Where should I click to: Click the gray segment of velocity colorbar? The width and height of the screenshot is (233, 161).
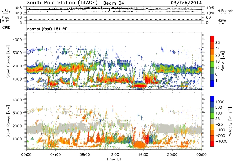(x=212, y=121)
